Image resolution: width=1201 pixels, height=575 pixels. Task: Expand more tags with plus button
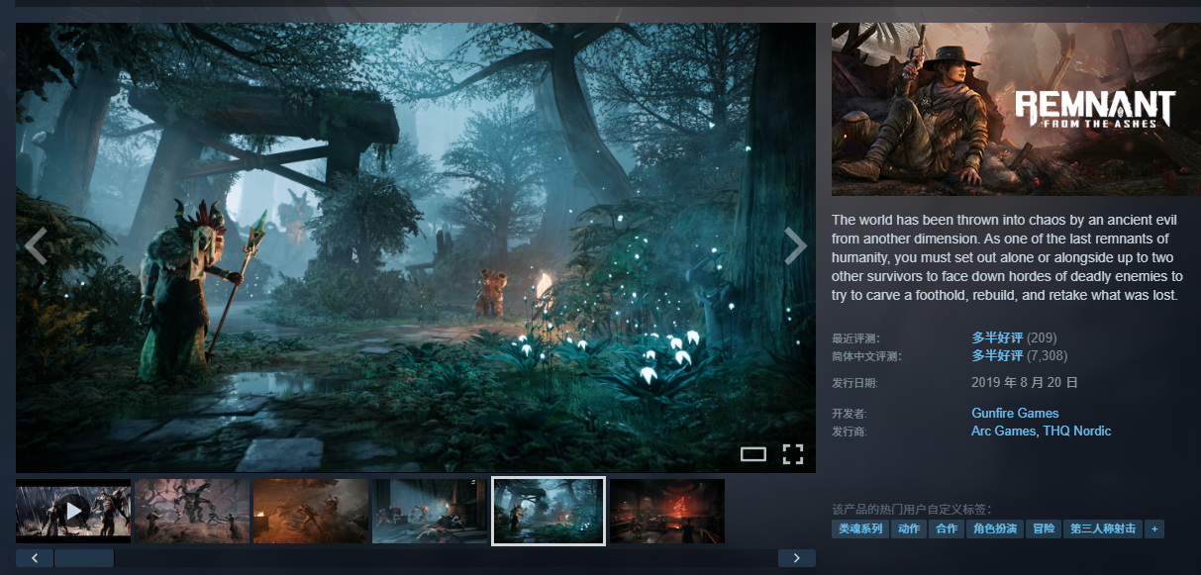point(1152,529)
